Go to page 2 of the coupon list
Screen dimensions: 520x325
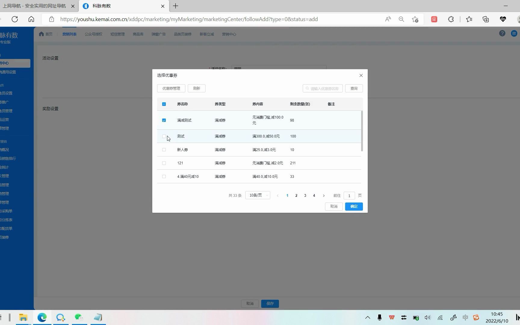tap(296, 196)
